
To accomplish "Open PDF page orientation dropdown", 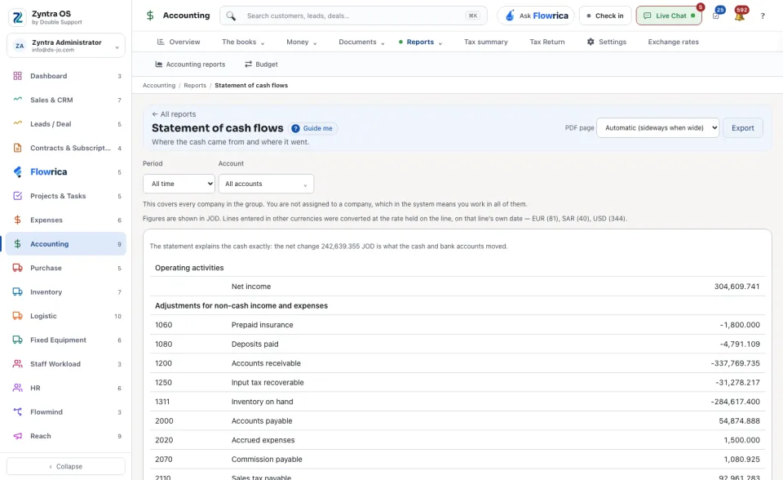I will 657,128.
